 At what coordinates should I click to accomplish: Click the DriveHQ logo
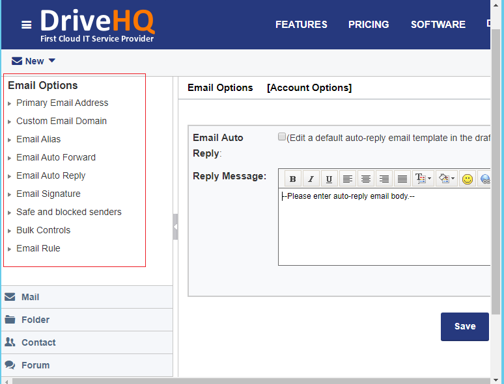pyautogui.click(x=98, y=26)
